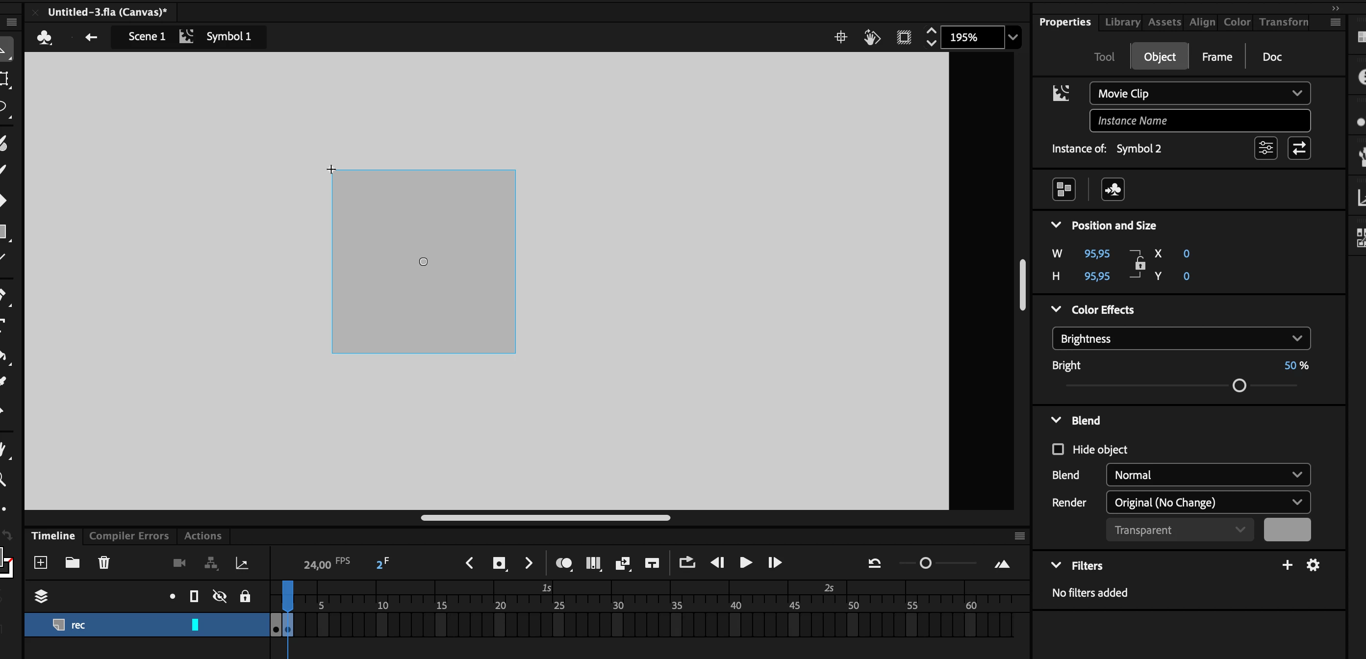The image size is (1366, 659).
Task: Open the Frame properties tab
Action: tap(1216, 57)
